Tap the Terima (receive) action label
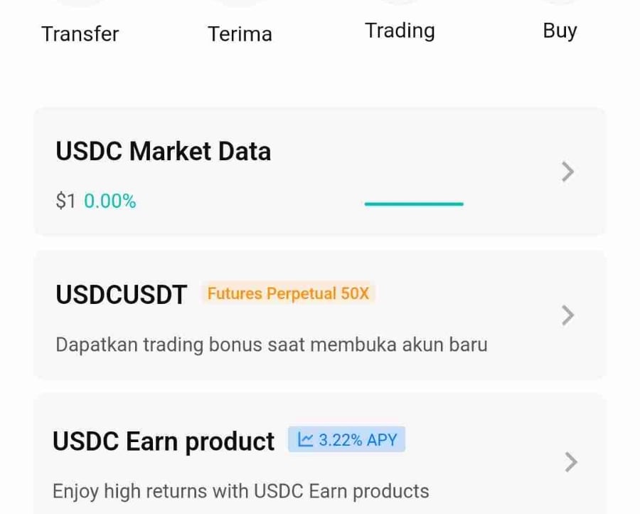Image resolution: width=640 pixels, height=514 pixels. [x=240, y=33]
